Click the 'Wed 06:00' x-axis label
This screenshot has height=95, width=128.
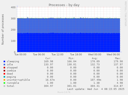113,55
